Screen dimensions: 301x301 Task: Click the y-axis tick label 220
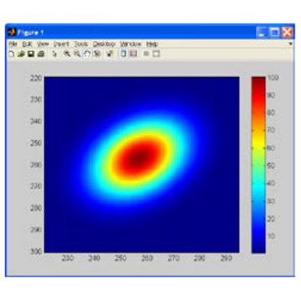point(36,78)
